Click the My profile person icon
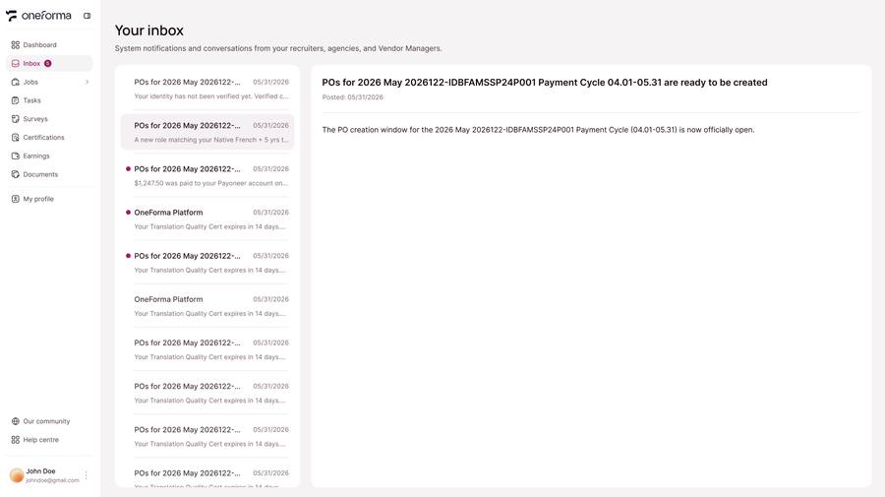The height and width of the screenshot is (497, 885). 15,199
